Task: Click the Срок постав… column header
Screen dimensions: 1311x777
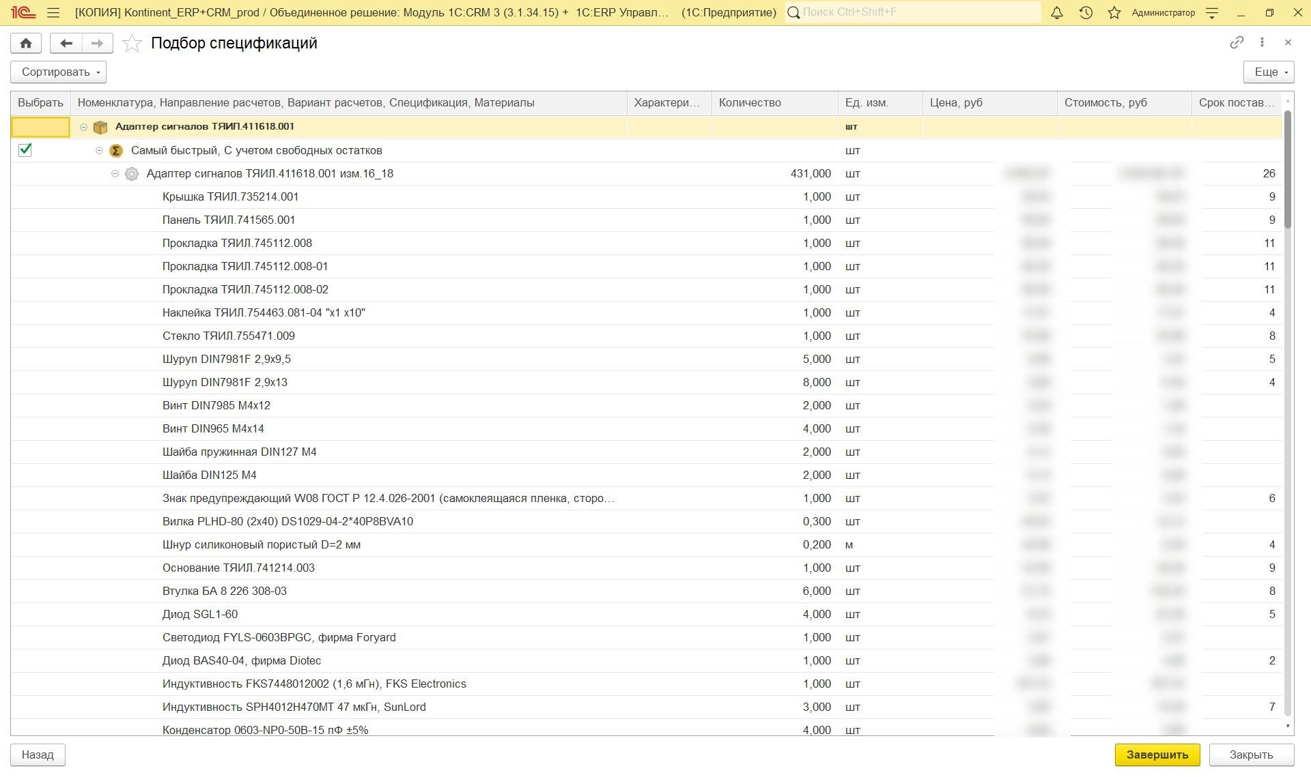Action: [1237, 103]
